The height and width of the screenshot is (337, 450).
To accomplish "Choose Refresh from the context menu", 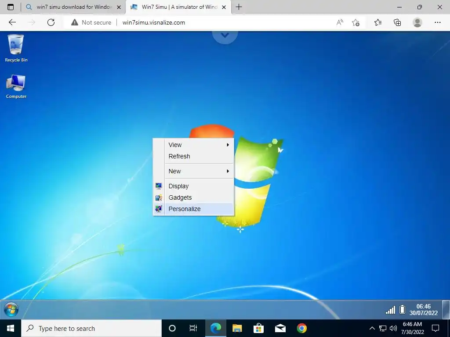I will 199,156.
